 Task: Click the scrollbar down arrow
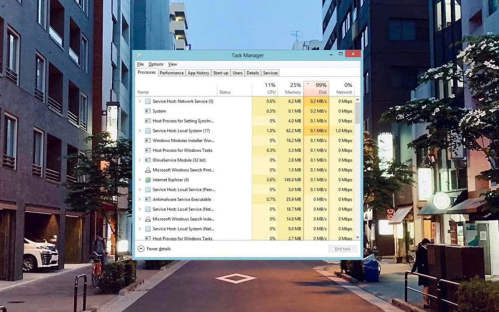(357, 237)
